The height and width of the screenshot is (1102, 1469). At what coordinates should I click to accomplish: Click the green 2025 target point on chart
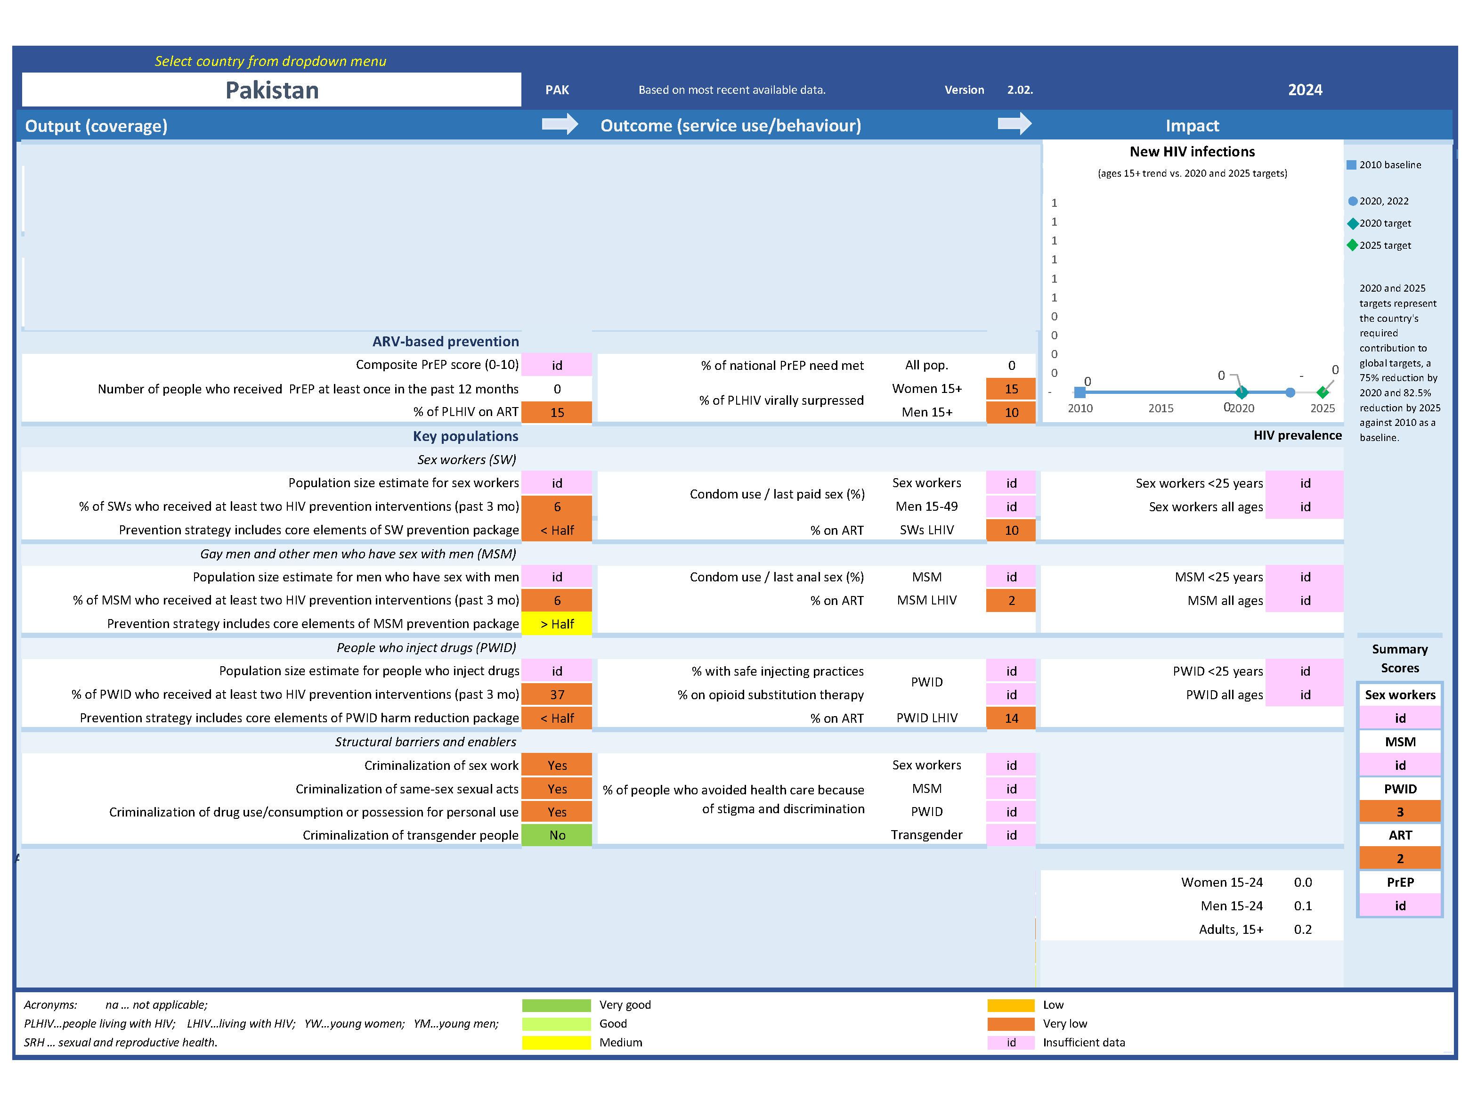(1322, 392)
